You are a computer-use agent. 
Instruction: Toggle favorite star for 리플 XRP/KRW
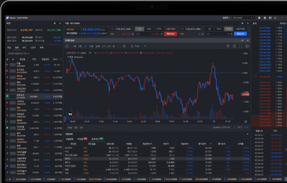point(7,65)
